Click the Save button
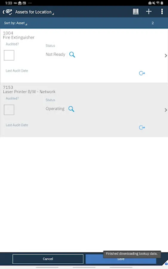The width and height of the screenshot is (168, 269). [x=121, y=259]
